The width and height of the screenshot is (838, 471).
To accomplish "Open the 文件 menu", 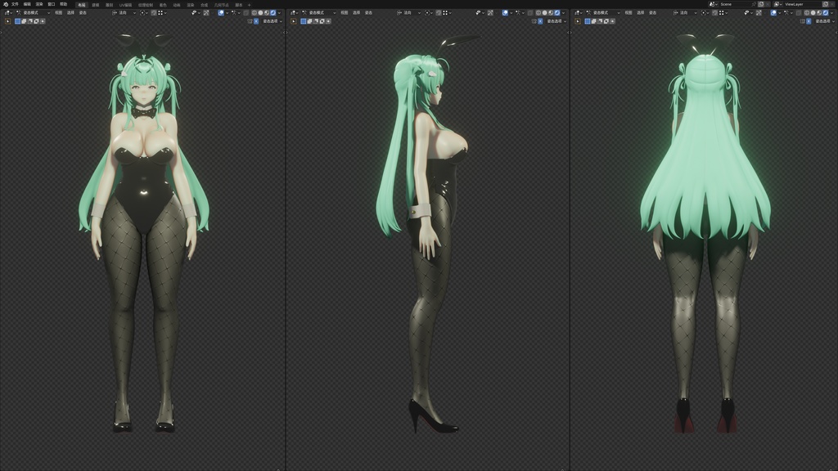I will (x=15, y=5).
